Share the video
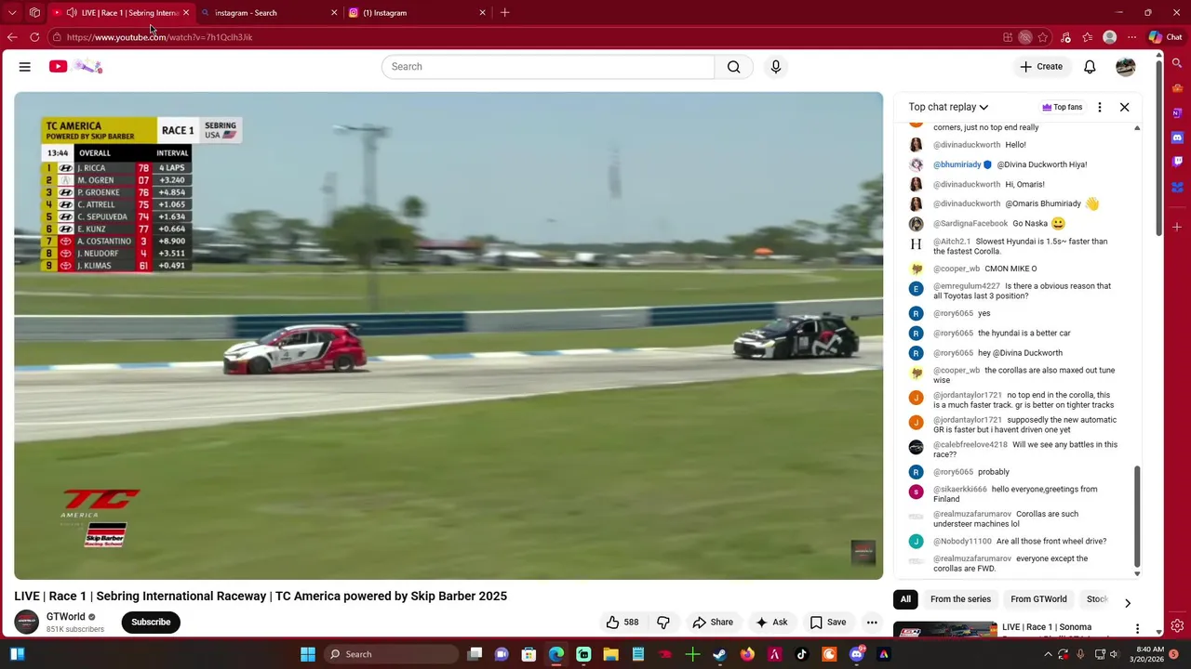The image size is (1191, 669). pos(713,623)
